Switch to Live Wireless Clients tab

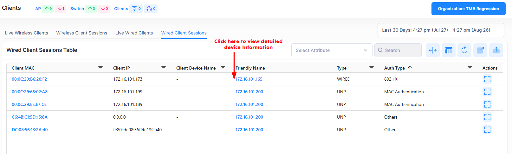(x=27, y=33)
